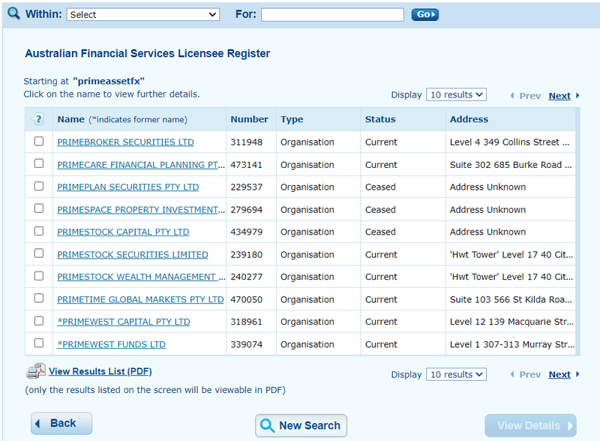Click Ceased status of PRIMEPLAN SECURITIES row
The width and height of the screenshot is (600, 441).
tap(380, 187)
